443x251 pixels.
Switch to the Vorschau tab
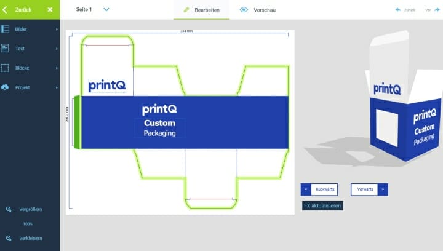click(258, 10)
